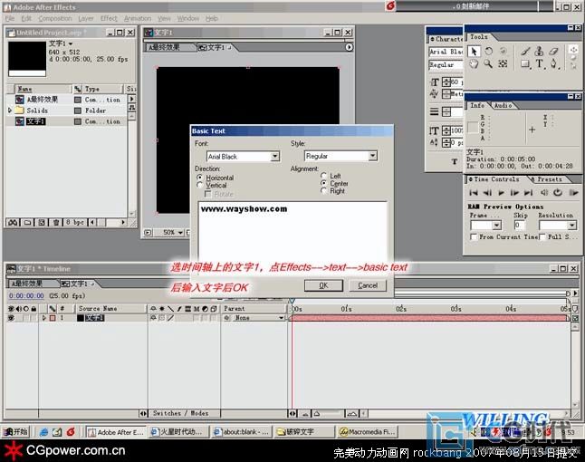Select the Type (T) tool
The width and height of the screenshot is (585, 462).
(x=540, y=63)
